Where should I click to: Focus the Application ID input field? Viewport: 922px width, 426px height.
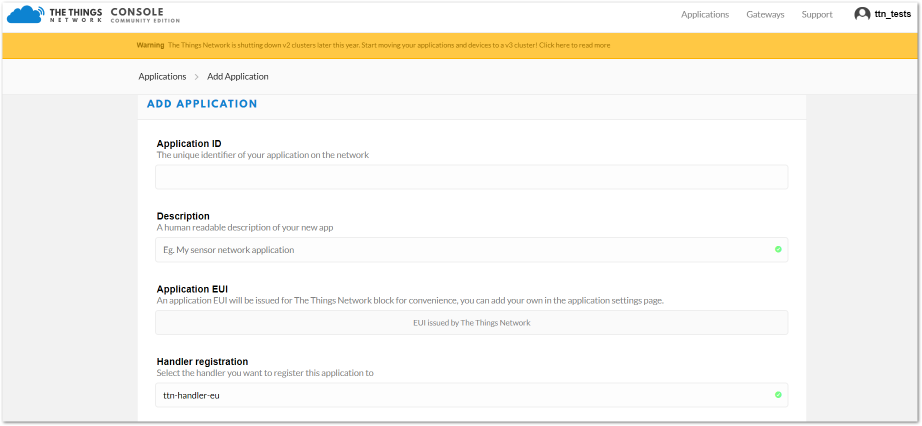pyautogui.click(x=471, y=177)
